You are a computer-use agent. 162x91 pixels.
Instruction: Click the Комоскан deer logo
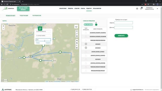tap(8, 9)
